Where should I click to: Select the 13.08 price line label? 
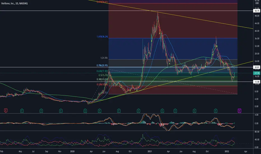click(257, 82)
